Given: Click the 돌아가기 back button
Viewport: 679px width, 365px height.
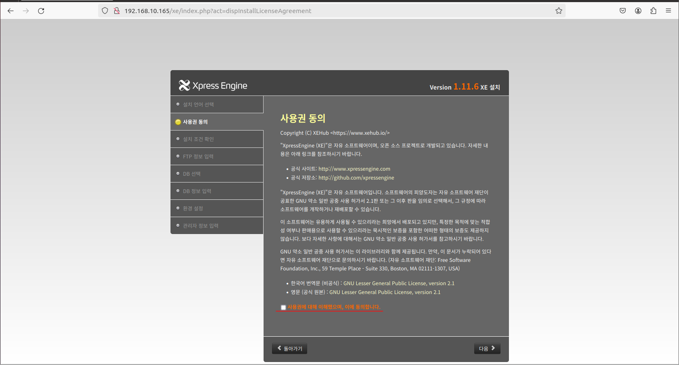Looking at the screenshot, I should [290, 349].
